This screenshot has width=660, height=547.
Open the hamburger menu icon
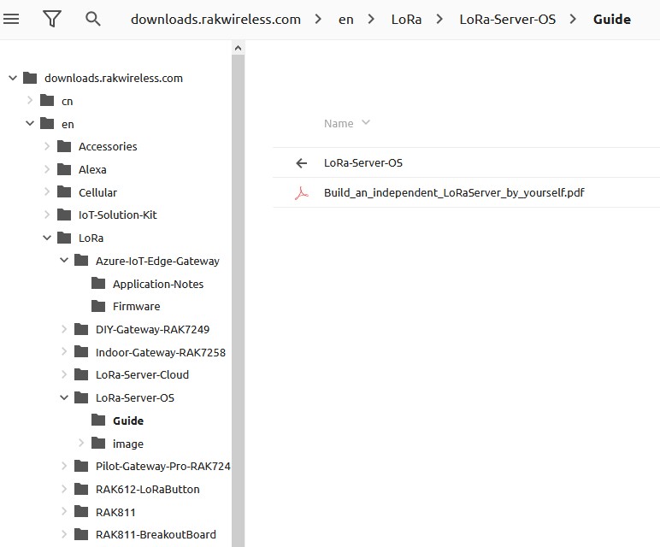[x=11, y=19]
